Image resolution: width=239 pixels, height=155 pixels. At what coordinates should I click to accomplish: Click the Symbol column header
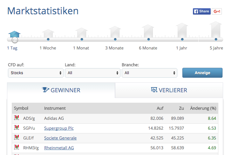(x=21, y=108)
